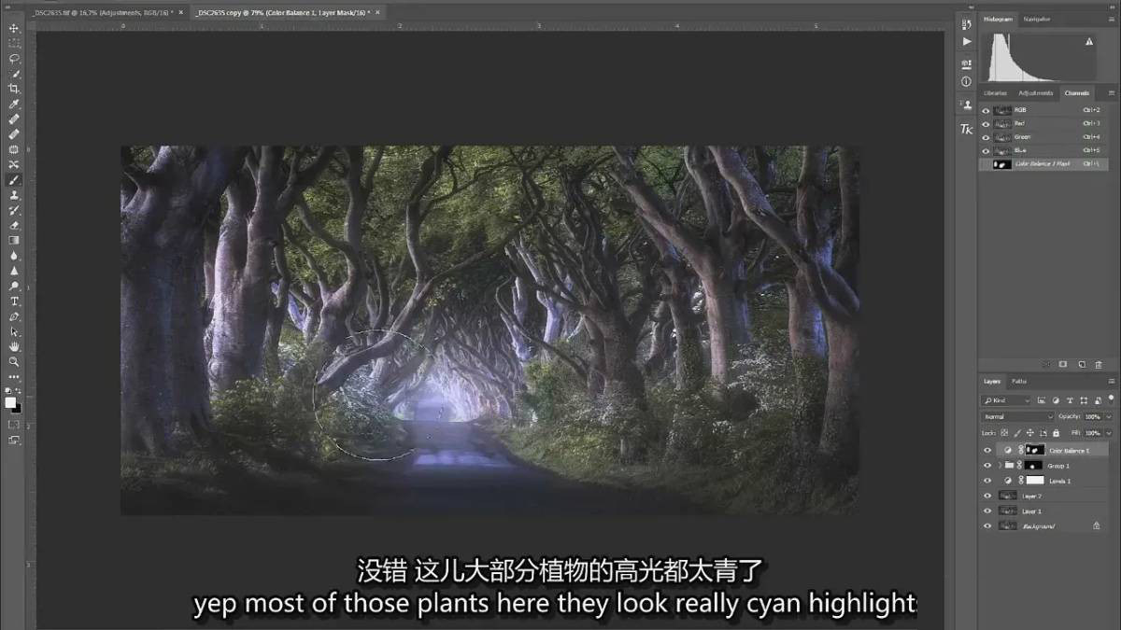This screenshot has width=1121, height=630.
Task: Filter layers by shape type
Action: point(1086,400)
